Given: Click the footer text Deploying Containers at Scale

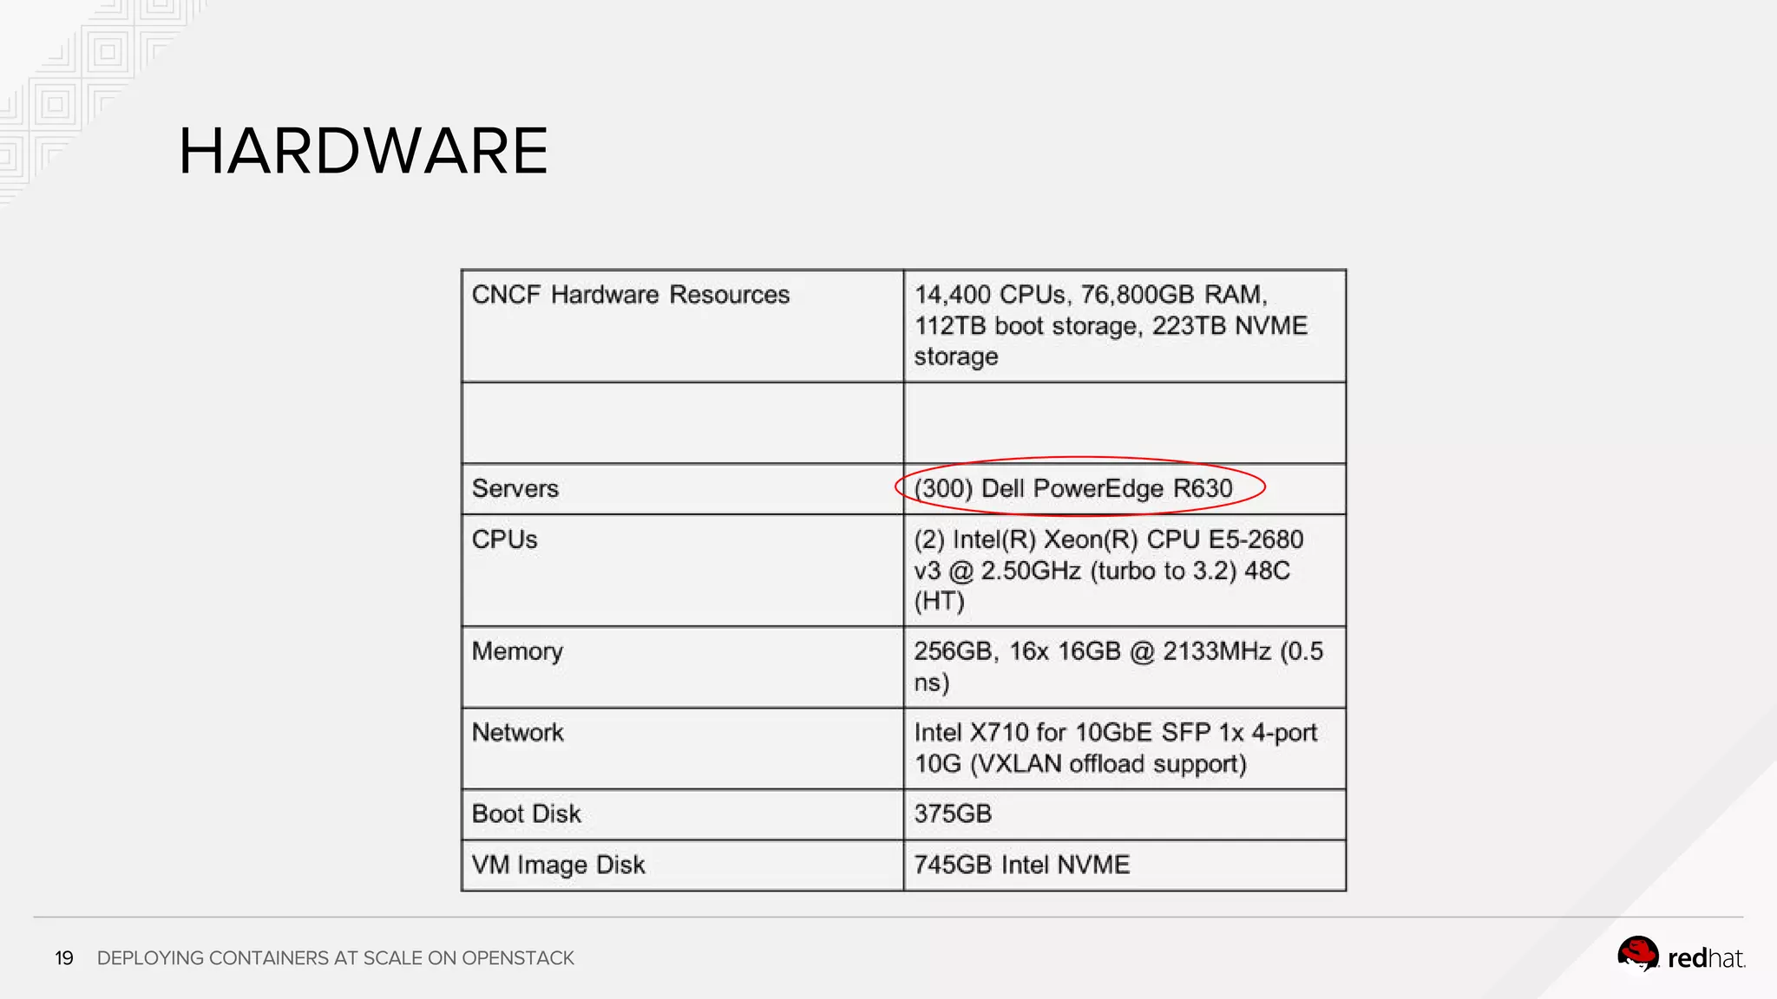Looking at the screenshot, I should coord(335,958).
